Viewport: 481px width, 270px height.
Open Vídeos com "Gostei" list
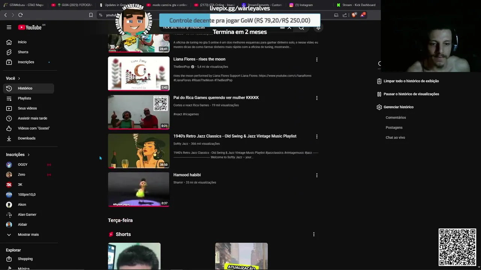pos(29,128)
